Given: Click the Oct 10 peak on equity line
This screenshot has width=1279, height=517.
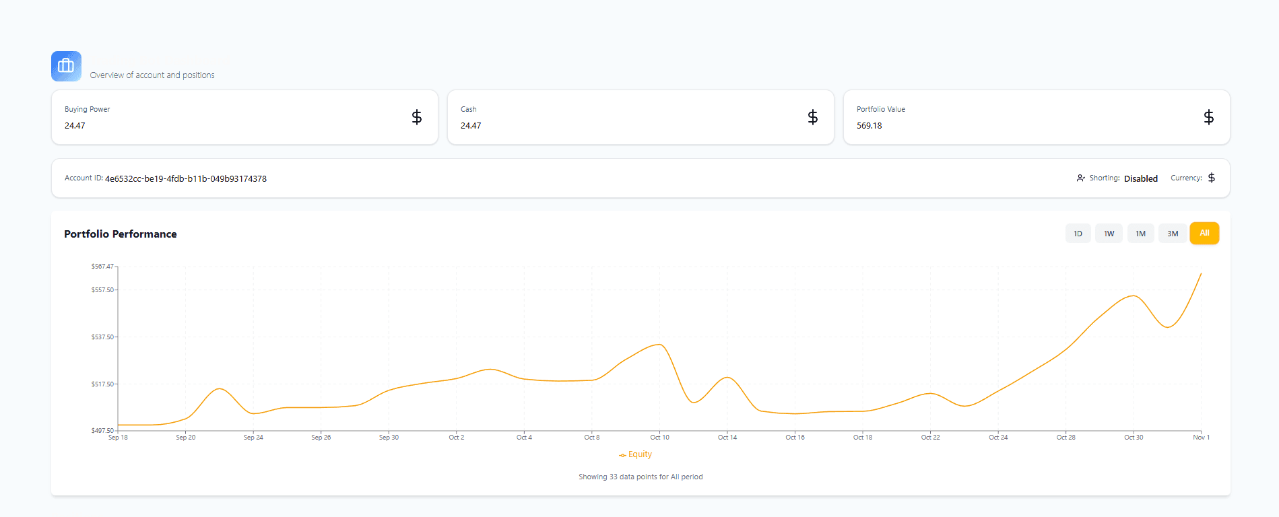Looking at the screenshot, I should [659, 345].
